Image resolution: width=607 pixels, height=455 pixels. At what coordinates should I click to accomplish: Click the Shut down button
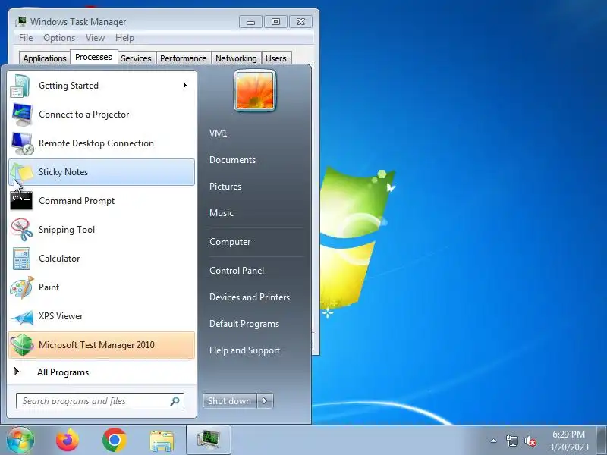230,401
